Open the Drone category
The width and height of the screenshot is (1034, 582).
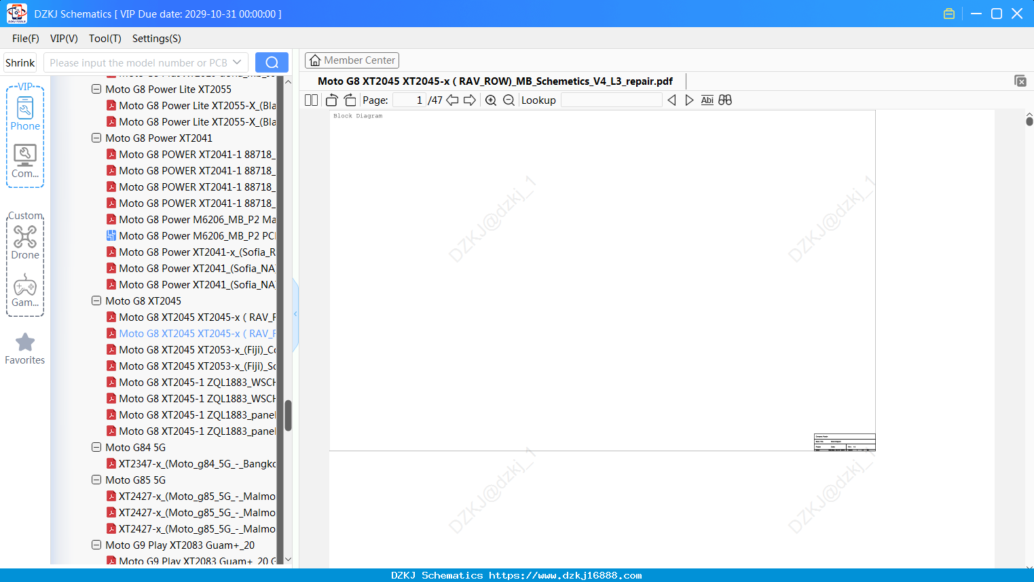[25, 243]
